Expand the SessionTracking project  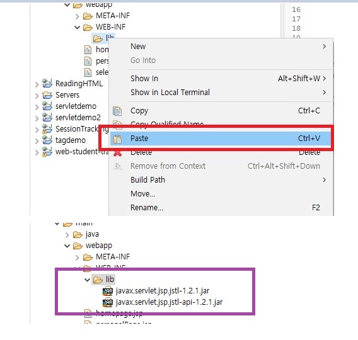point(37,130)
